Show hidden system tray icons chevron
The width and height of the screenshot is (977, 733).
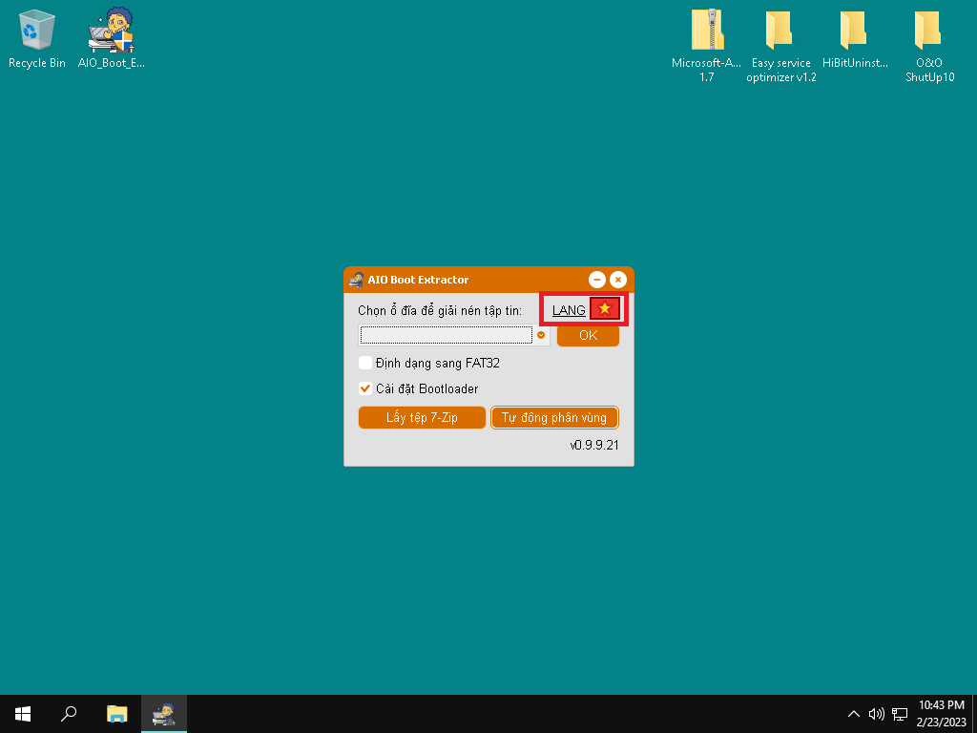854,713
